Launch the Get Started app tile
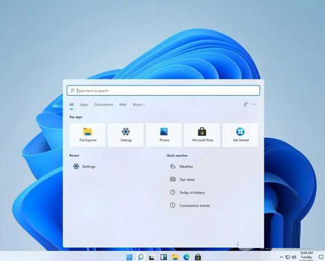Image resolution: width=325 pixels, height=261 pixels. (x=240, y=135)
